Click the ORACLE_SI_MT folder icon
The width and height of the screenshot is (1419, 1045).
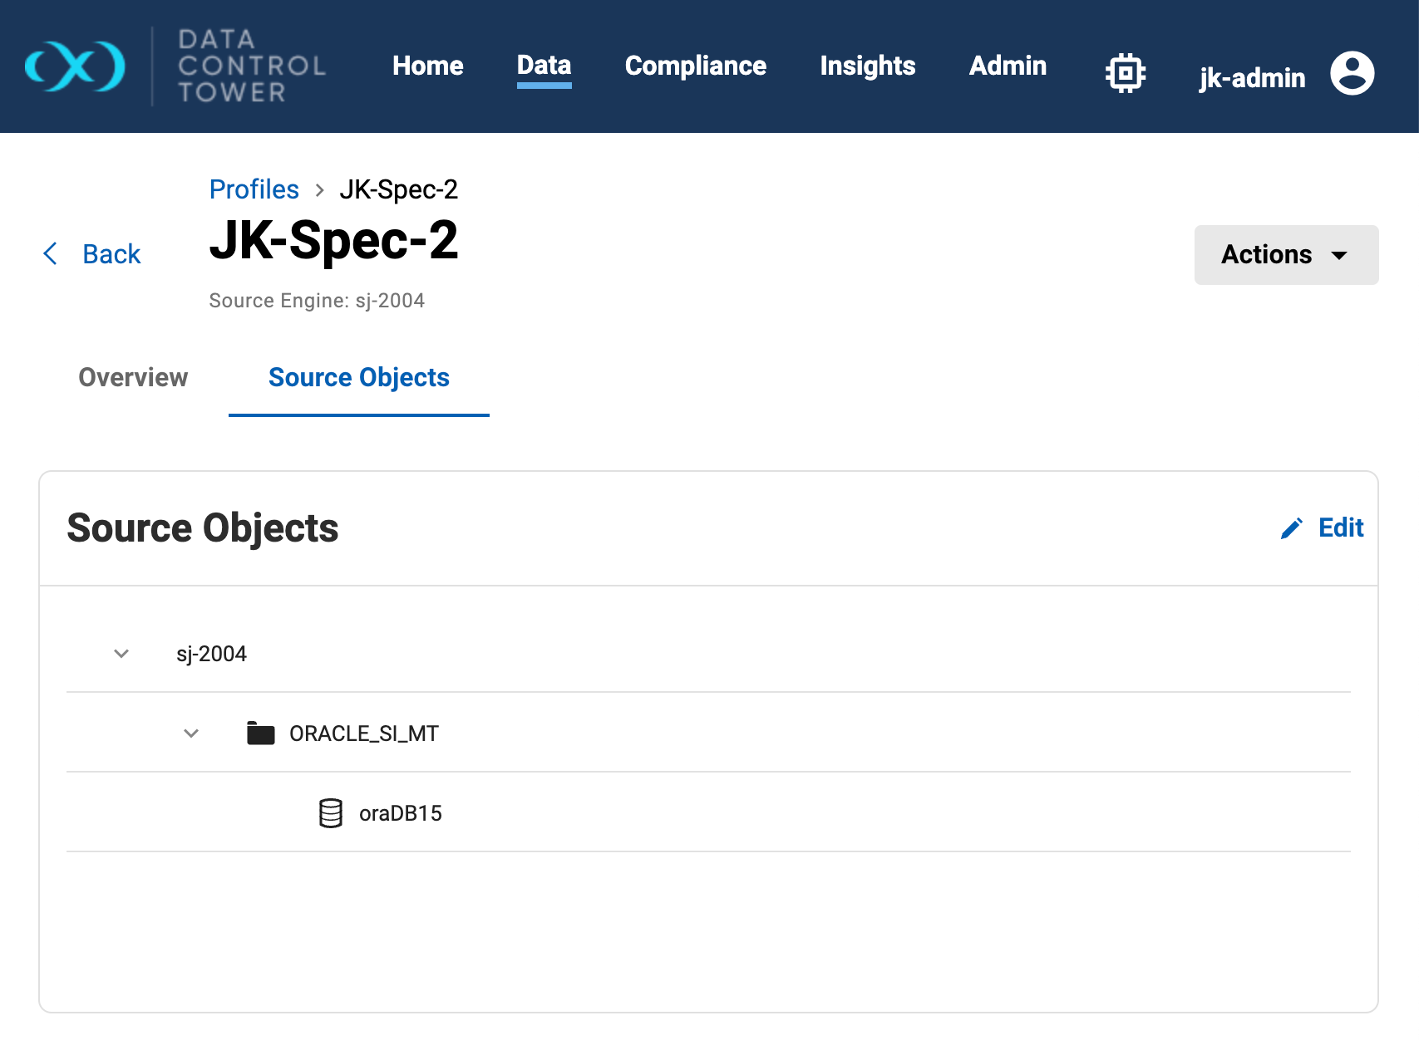(260, 733)
